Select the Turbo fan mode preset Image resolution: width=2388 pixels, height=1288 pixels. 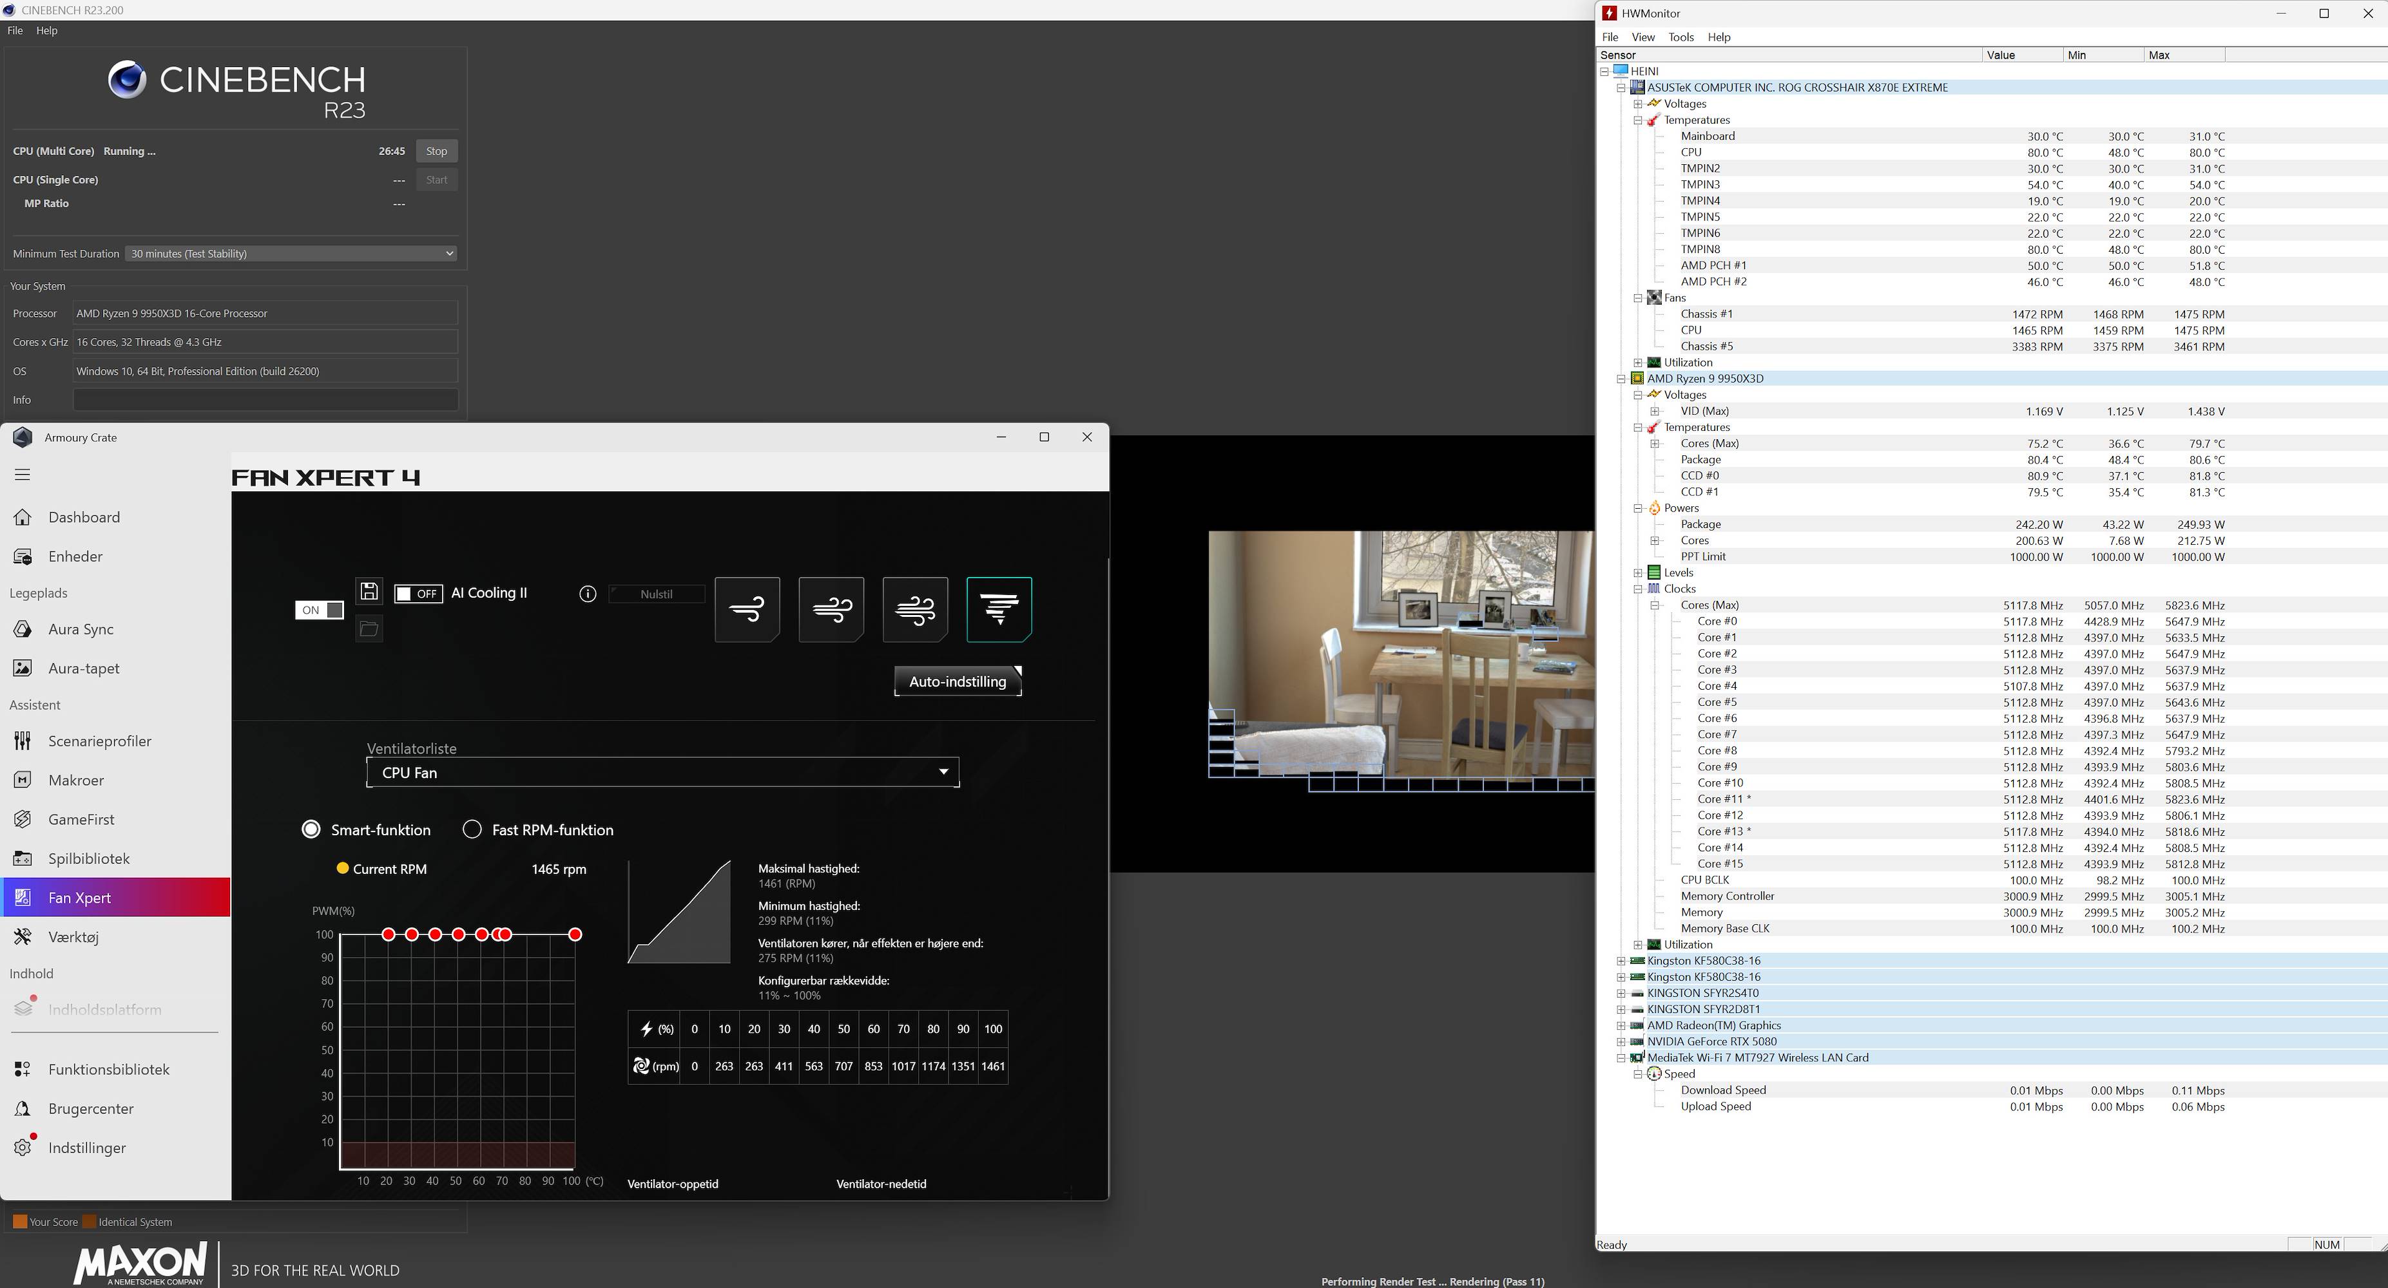pyautogui.click(x=915, y=609)
